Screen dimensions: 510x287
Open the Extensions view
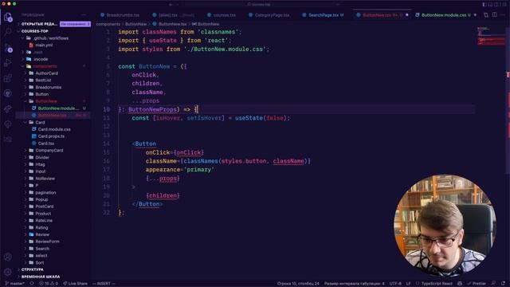point(8,78)
